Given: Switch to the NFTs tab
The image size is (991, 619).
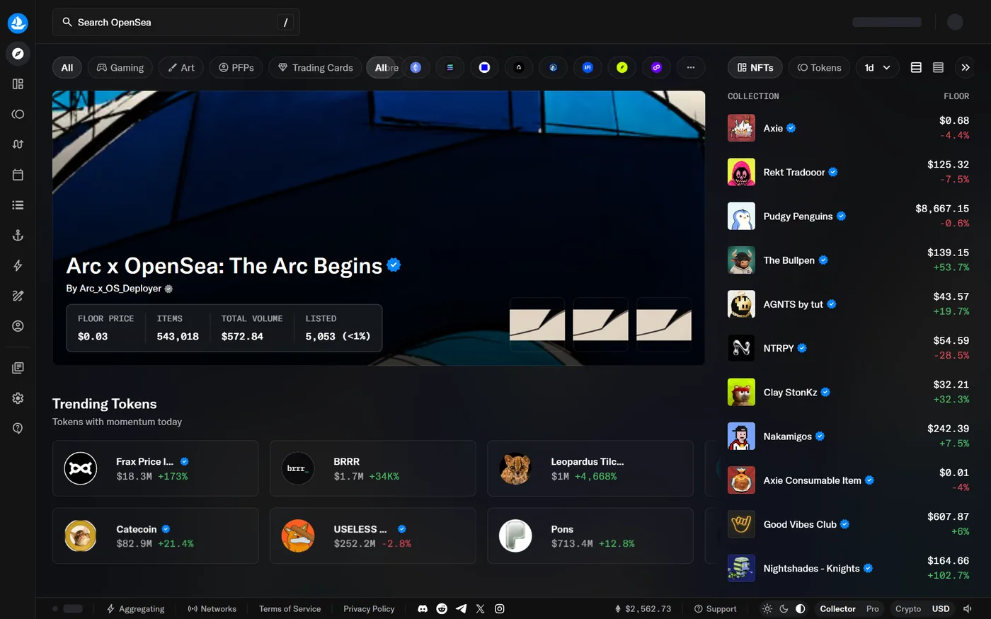Looking at the screenshot, I should point(755,68).
